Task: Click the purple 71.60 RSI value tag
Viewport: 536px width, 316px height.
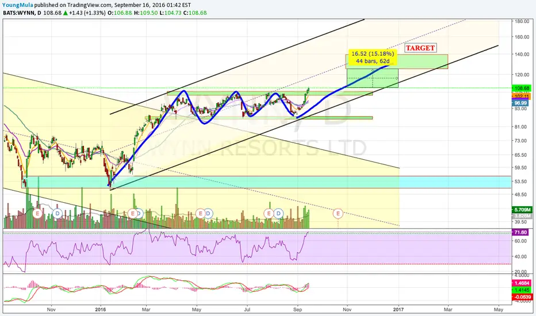Action: 520,232
